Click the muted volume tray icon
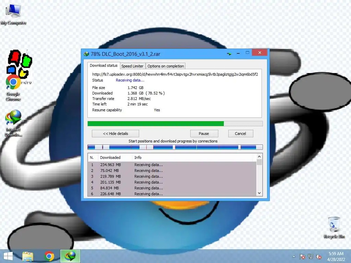Screen dimensions: 351x263 click(319, 256)
